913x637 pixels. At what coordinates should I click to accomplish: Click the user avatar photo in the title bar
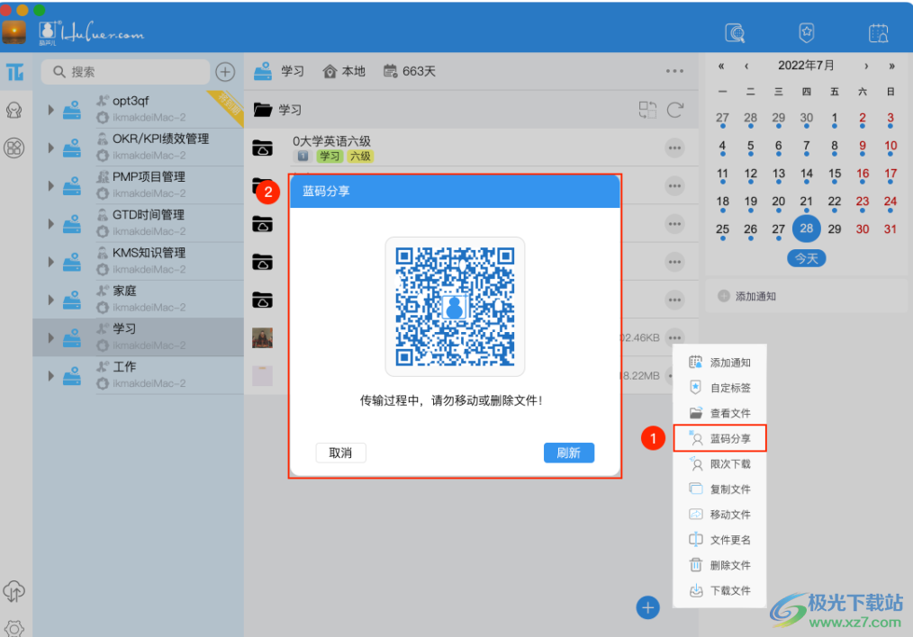click(x=14, y=32)
